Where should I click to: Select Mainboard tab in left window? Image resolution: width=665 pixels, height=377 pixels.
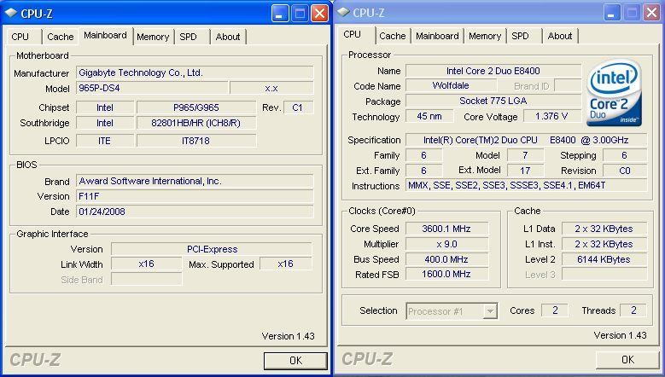105,36
